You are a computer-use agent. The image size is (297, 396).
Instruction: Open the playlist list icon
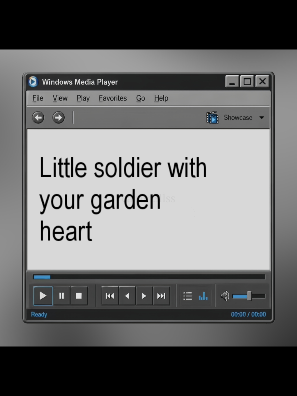(x=188, y=296)
